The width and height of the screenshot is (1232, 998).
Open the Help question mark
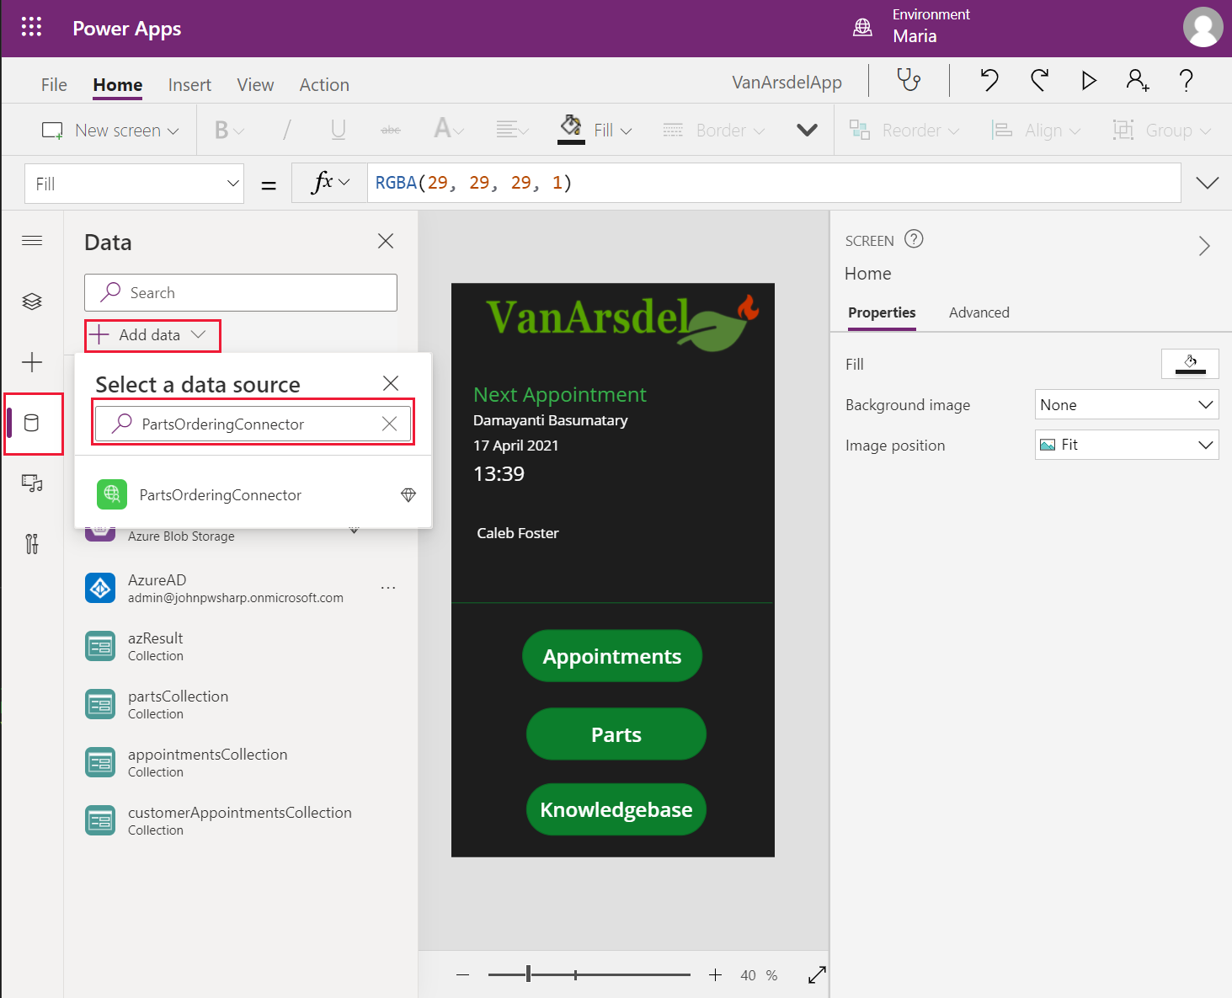(x=1186, y=80)
